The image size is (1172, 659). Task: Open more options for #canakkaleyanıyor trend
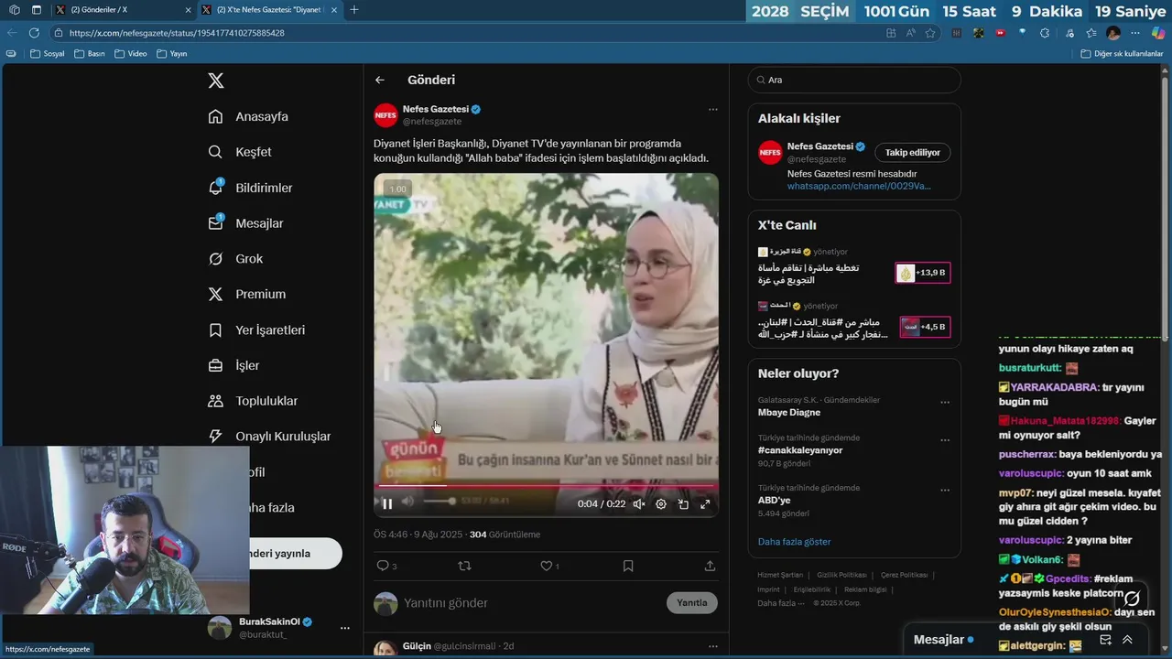point(945,440)
